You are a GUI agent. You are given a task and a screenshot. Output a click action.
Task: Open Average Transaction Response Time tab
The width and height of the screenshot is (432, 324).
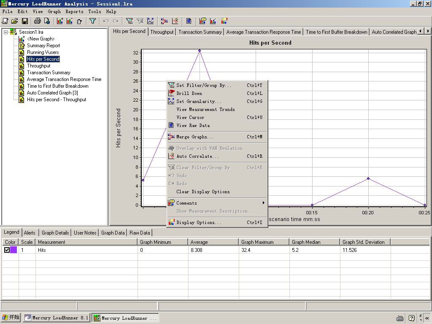tap(264, 32)
